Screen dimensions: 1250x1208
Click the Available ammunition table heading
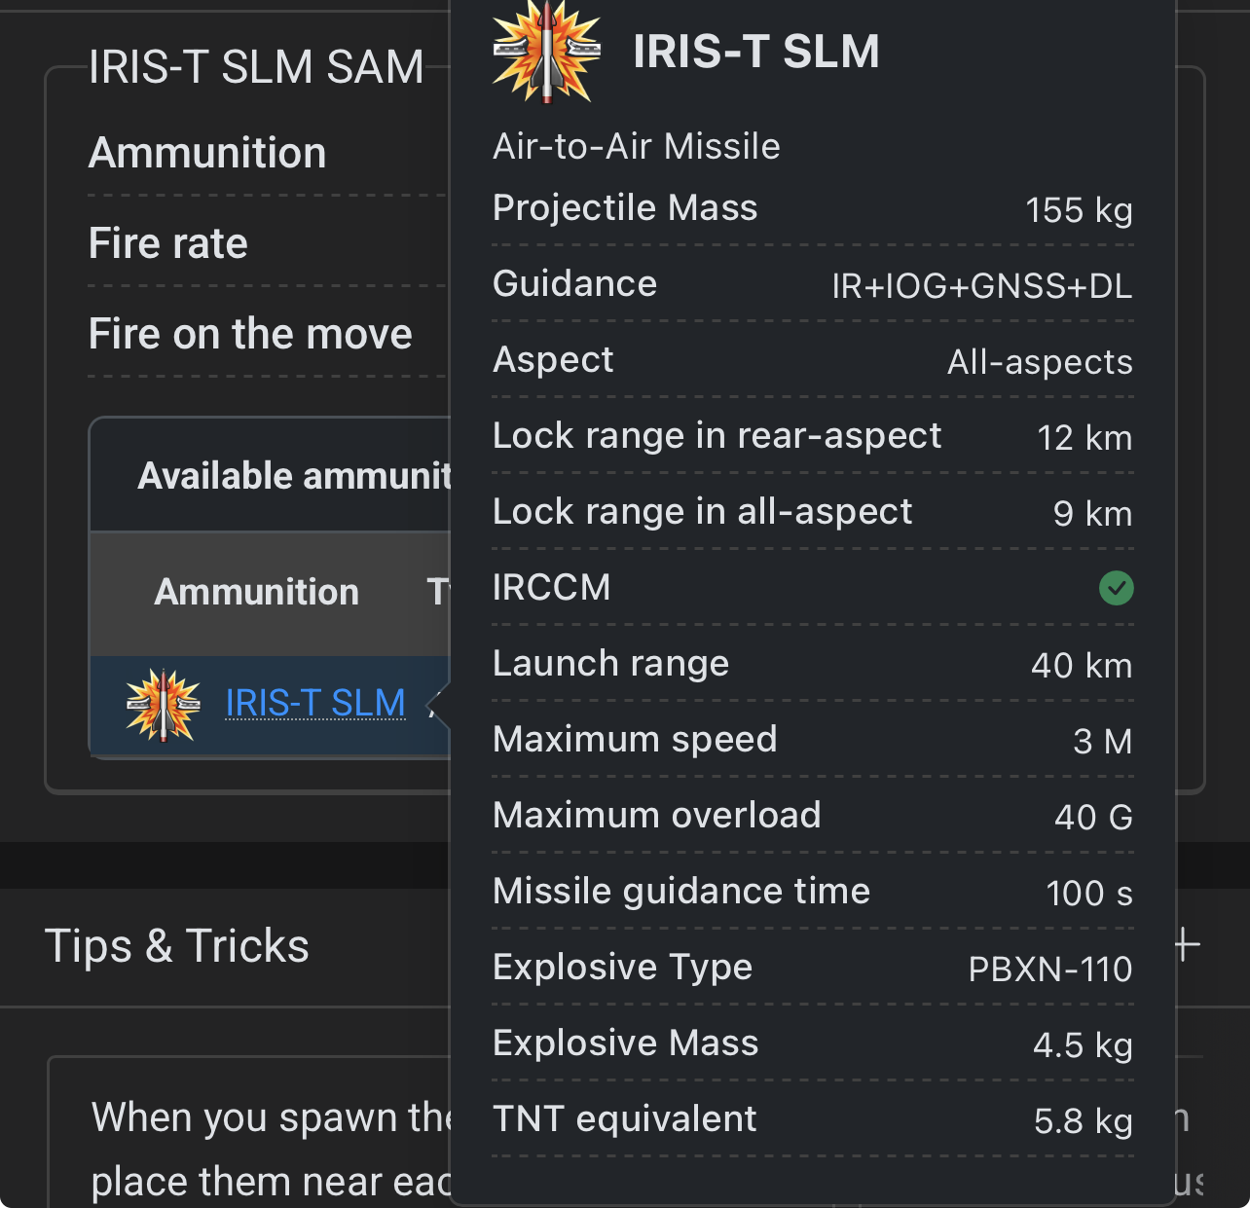point(294,476)
